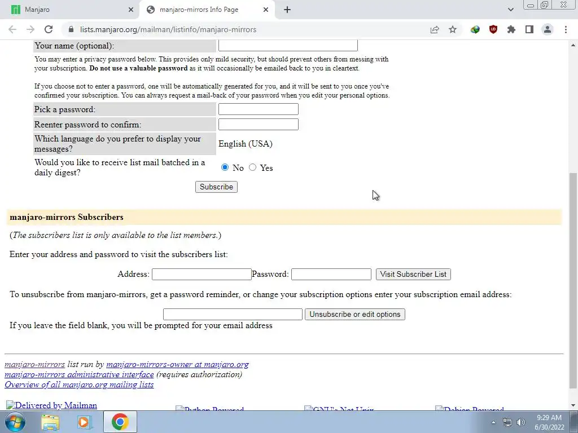The width and height of the screenshot is (578, 433).
Task: Click the padlock site info icon
Action: (71, 29)
